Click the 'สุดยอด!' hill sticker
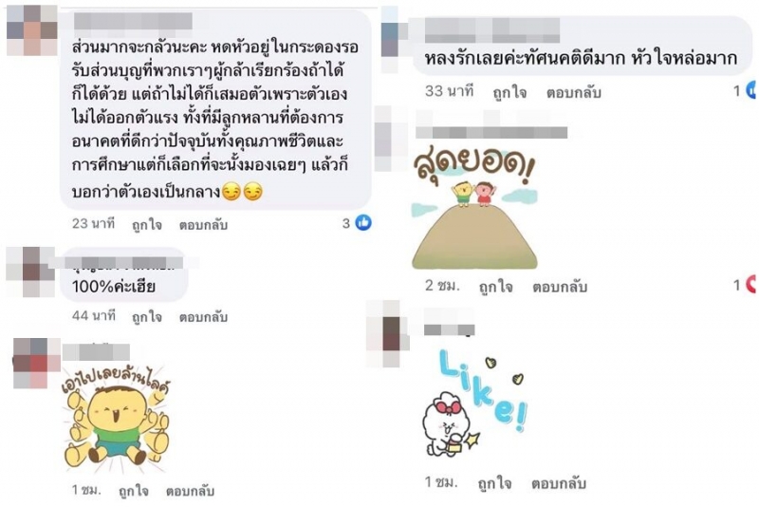 474,208
